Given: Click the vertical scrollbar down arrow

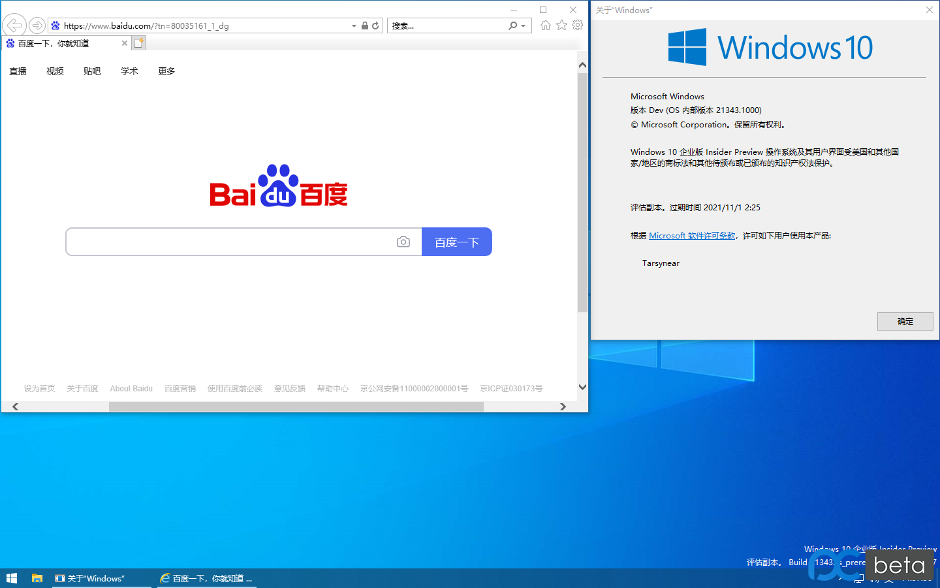Looking at the screenshot, I should [582, 387].
